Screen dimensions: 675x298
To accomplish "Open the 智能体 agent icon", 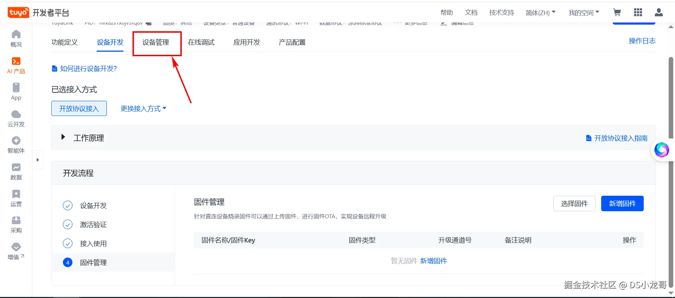I will [16, 141].
